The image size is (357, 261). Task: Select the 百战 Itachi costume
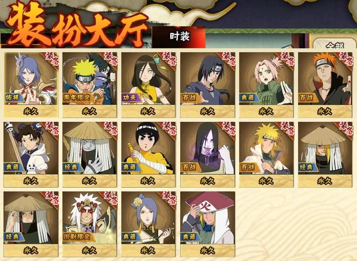point(207,85)
